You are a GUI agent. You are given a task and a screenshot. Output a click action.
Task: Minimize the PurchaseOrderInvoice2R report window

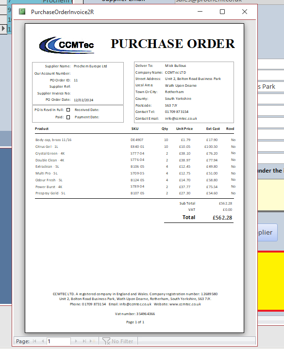[x=200, y=12]
